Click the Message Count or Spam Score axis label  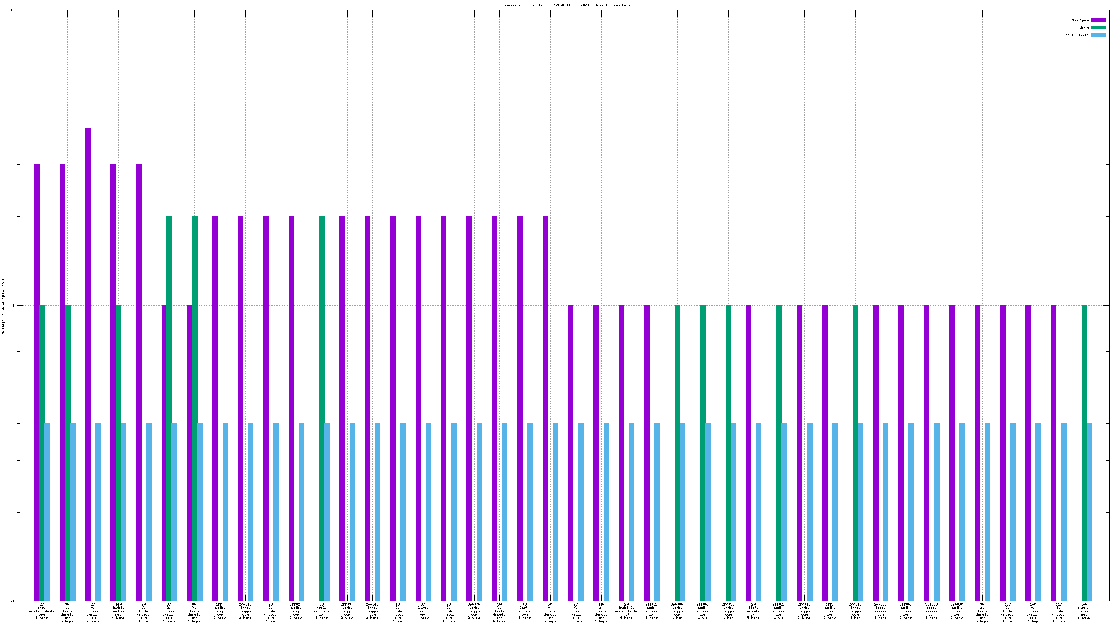click(3, 306)
